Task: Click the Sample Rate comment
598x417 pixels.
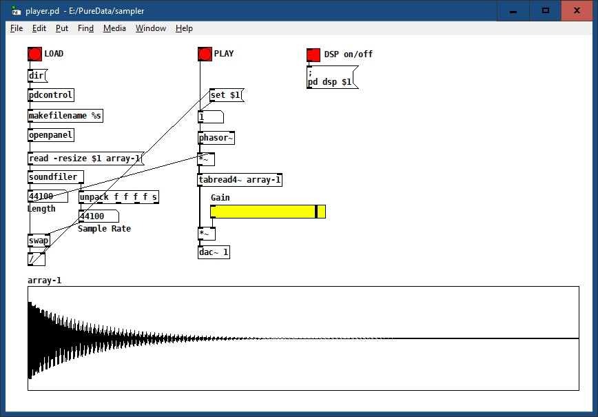Action: (104, 229)
